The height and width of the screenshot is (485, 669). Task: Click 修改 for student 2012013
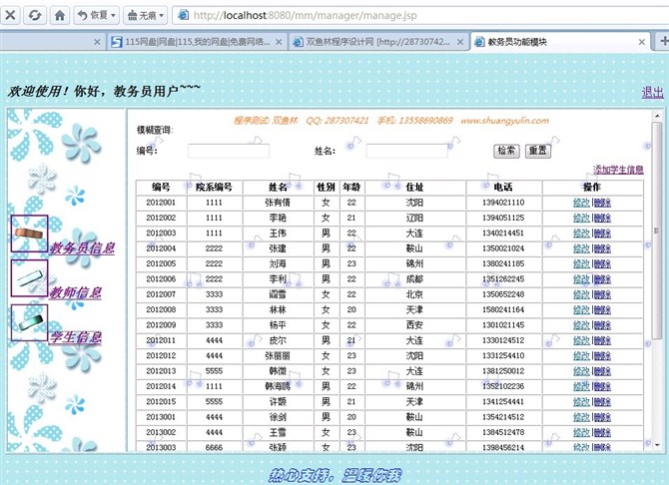point(581,371)
